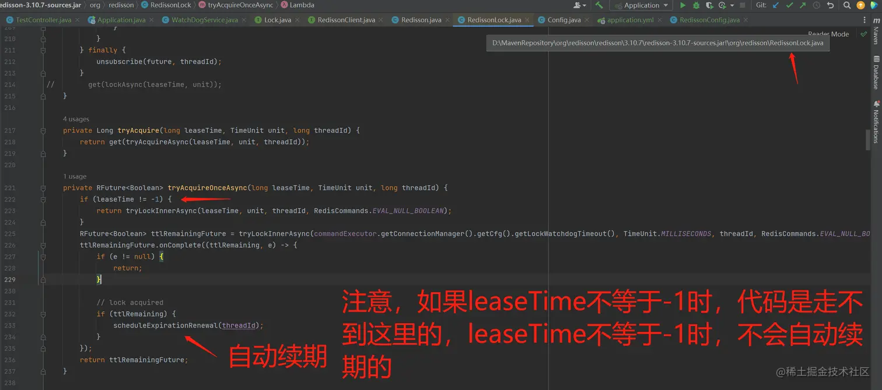Open the user account dropdown
Image resolution: width=882 pixels, height=390 pixels.
pyautogui.click(x=580, y=5)
